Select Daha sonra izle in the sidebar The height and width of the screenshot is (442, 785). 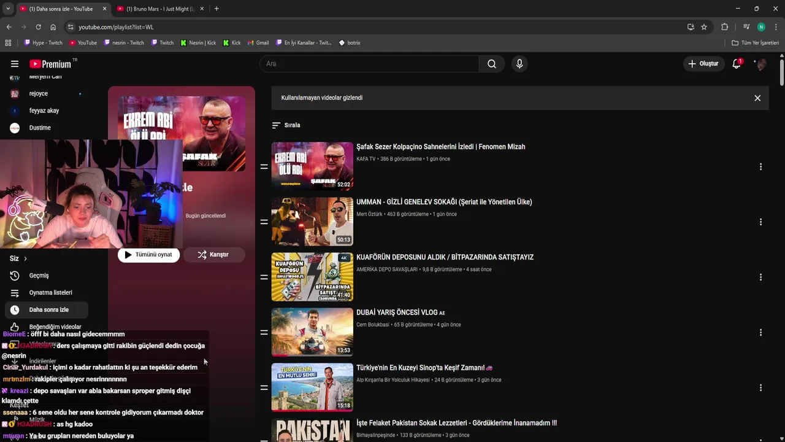pos(46,310)
